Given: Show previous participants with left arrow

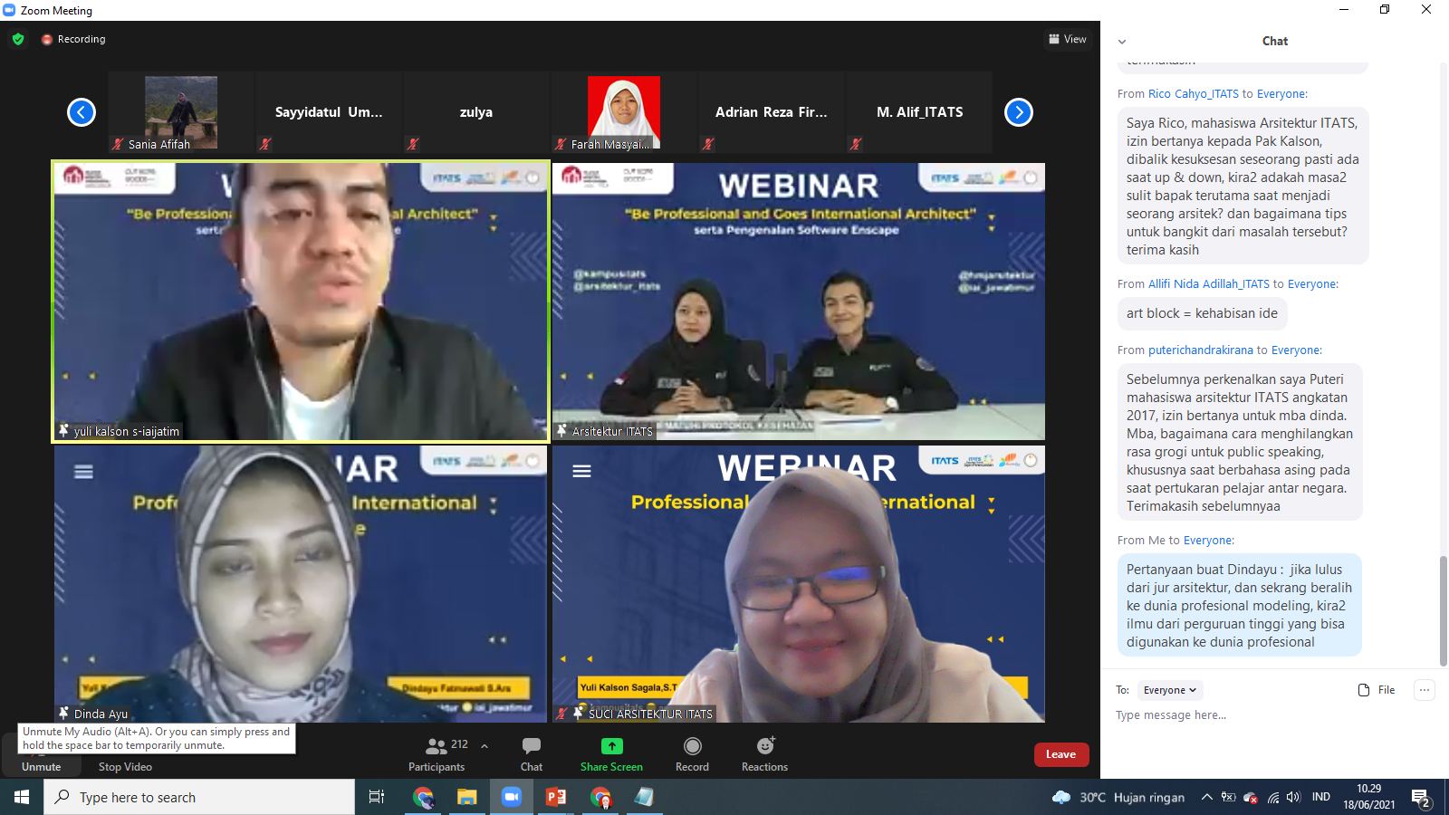Looking at the screenshot, I should click(82, 112).
